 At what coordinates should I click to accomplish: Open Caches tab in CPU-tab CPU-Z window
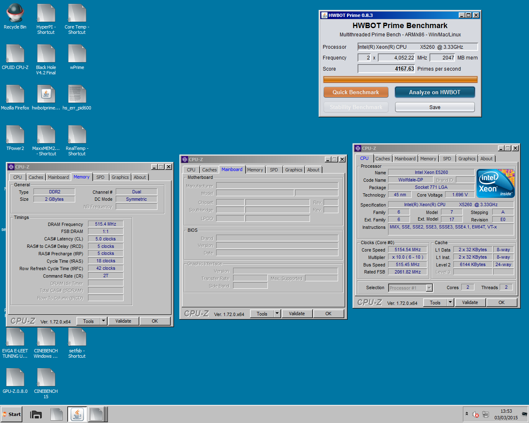click(383, 159)
